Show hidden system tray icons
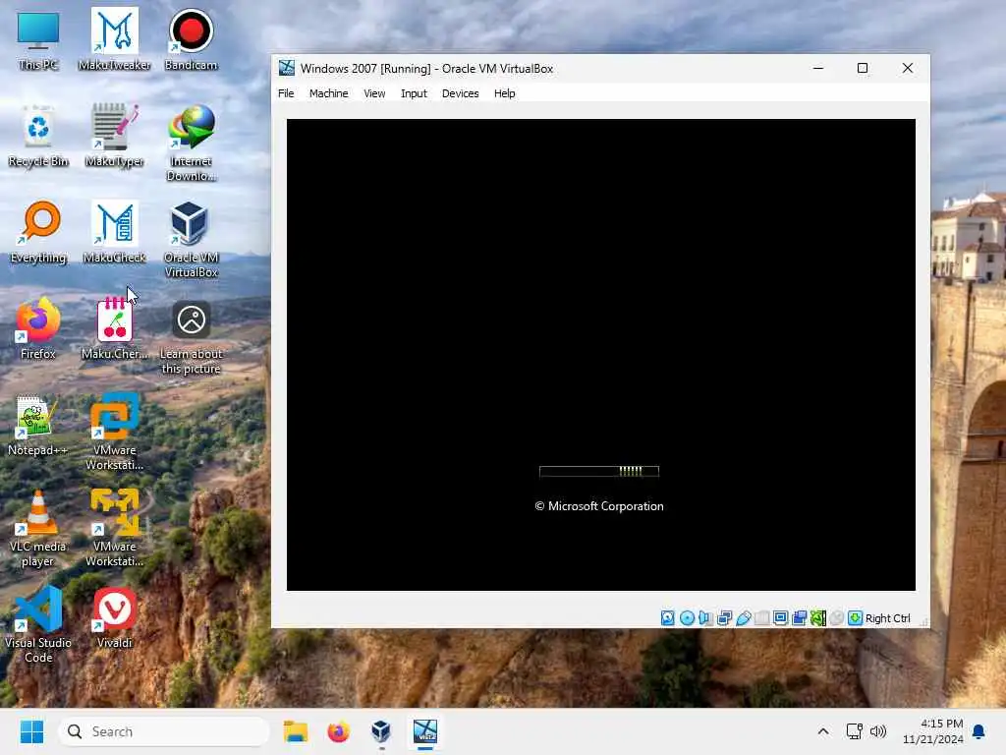This screenshot has height=755, width=1006. pos(823,731)
